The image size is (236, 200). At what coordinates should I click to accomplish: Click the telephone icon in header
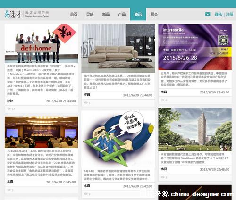(x=208, y=14)
